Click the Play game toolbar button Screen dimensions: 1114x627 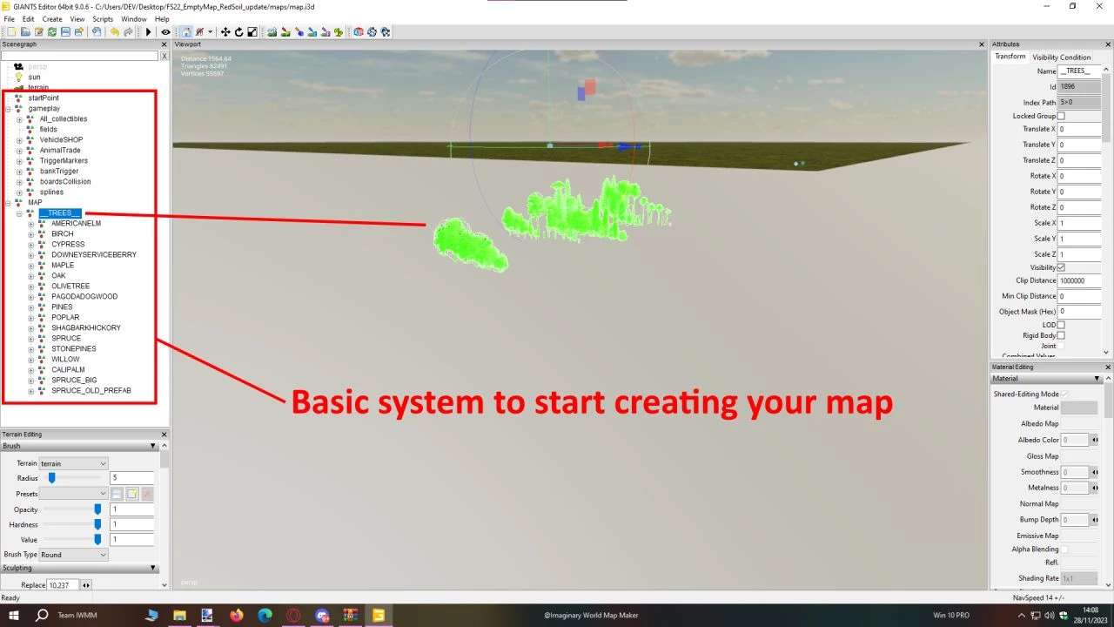pos(149,32)
